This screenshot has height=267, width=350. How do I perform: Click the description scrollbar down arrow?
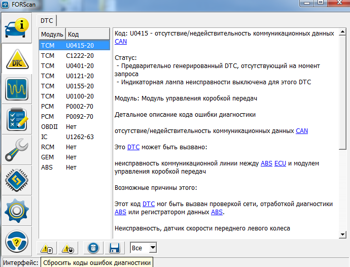tap(342, 235)
